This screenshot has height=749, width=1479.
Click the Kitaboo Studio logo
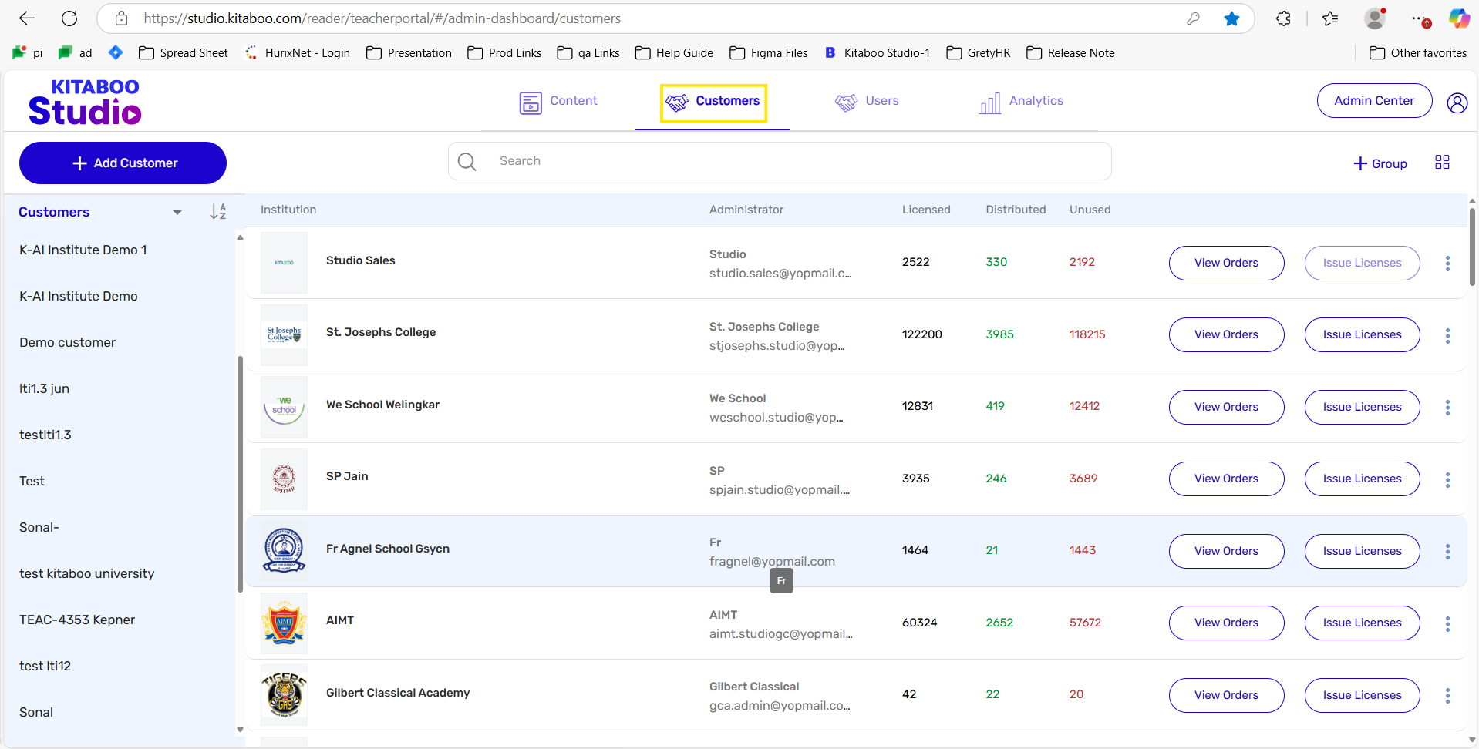[x=85, y=102]
